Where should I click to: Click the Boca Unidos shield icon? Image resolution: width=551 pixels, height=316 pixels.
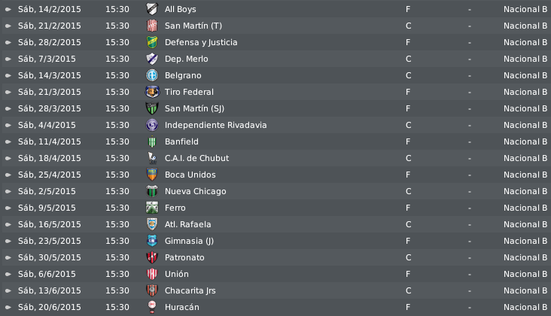[152, 175]
